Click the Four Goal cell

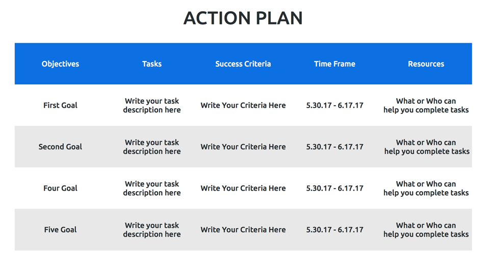click(x=60, y=188)
